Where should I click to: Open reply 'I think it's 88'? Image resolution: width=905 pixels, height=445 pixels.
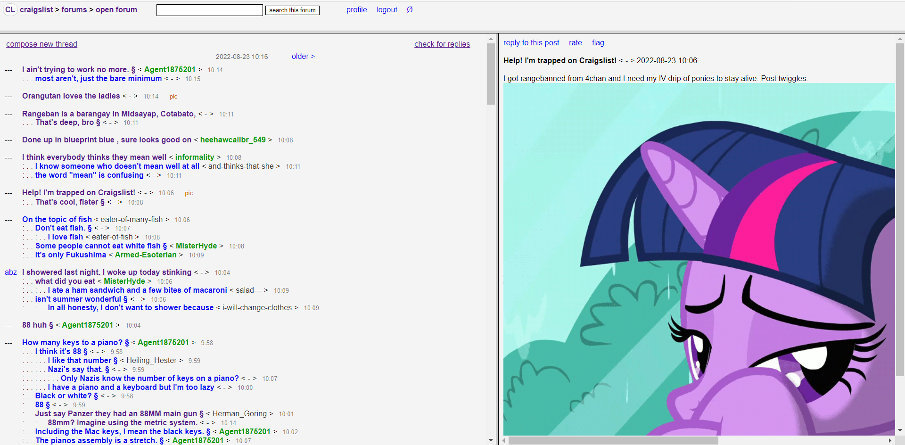[x=61, y=351]
